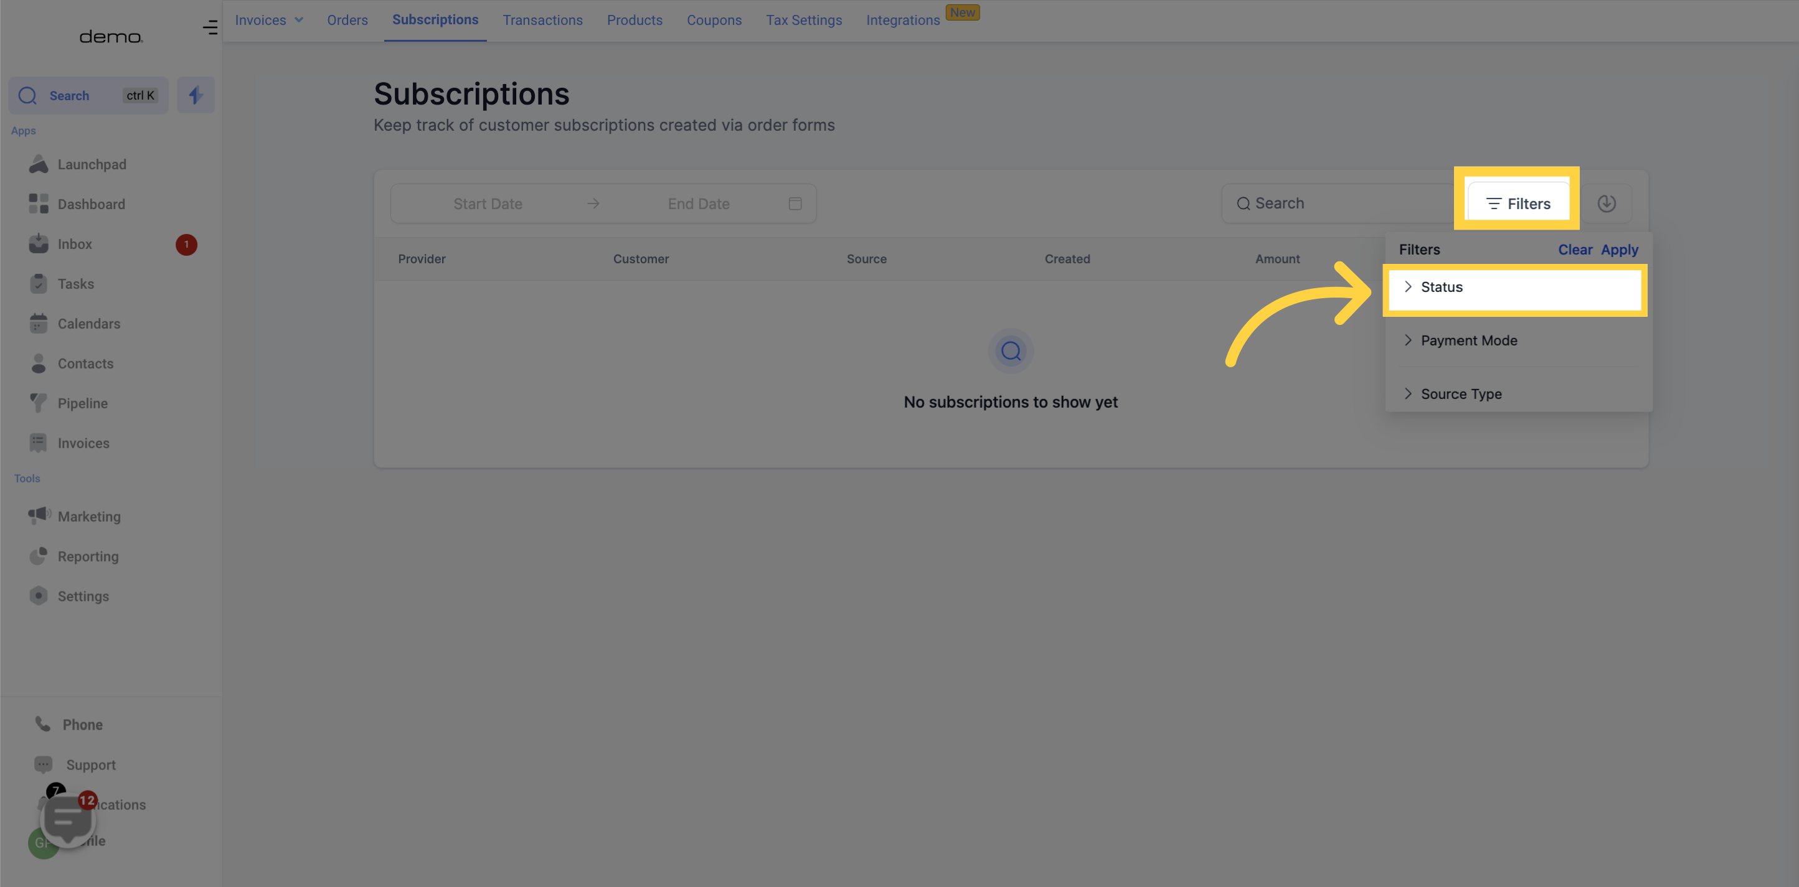The image size is (1799, 887).
Task: Select the Transactions tab
Action: coord(542,21)
